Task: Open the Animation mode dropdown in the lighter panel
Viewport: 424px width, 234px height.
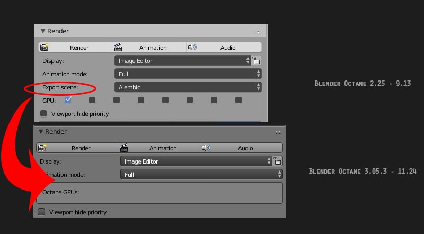Action: click(188, 74)
